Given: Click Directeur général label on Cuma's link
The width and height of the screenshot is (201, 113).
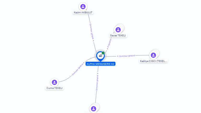Looking at the screenshot, I should [77, 69].
